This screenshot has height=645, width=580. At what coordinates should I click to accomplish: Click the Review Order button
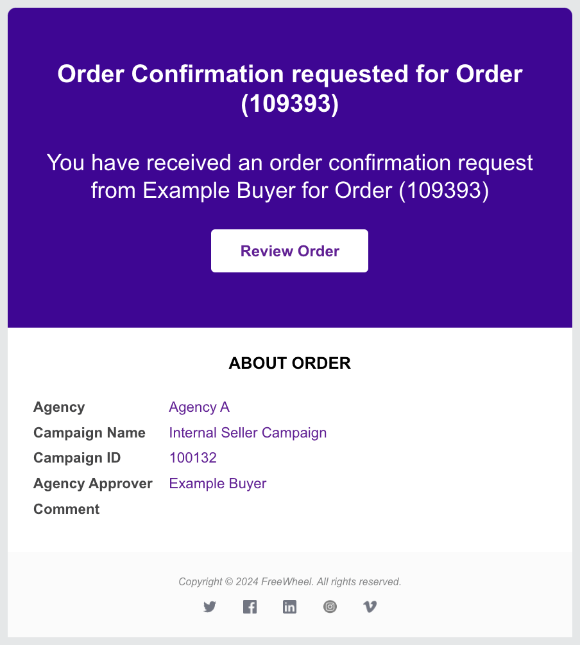[289, 251]
